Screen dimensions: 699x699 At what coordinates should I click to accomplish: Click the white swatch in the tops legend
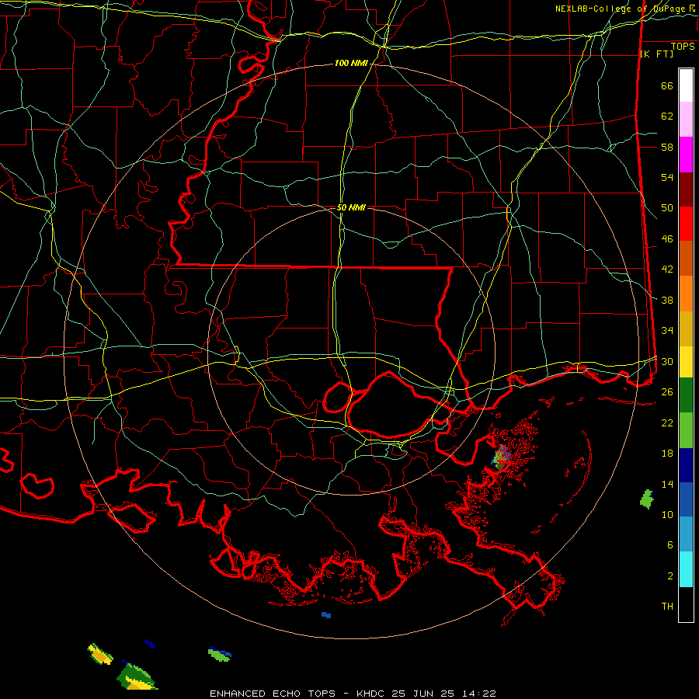[x=686, y=85]
